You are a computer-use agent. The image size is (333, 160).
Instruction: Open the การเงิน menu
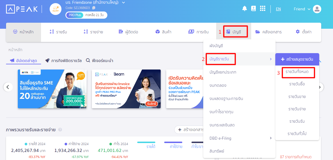198,32
